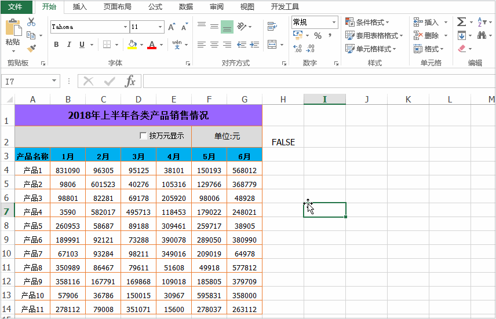The height and width of the screenshot is (319, 496).
Task: Open 字体 font dialog launcher
Action: pyautogui.click(x=188, y=64)
